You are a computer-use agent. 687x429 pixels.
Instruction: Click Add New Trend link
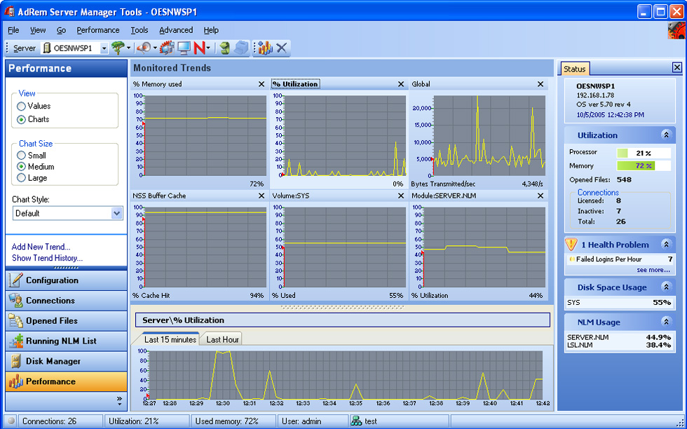(41, 247)
